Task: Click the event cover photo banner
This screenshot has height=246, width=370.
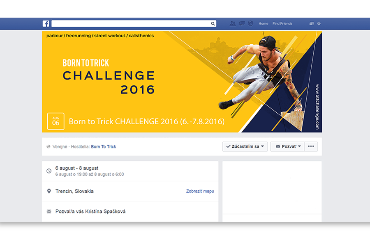Action: pyautogui.click(x=182, y=82)
